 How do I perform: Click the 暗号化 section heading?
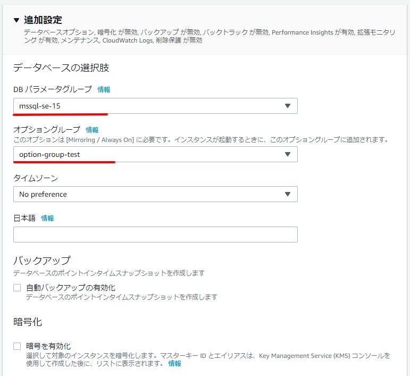(28, 322)
